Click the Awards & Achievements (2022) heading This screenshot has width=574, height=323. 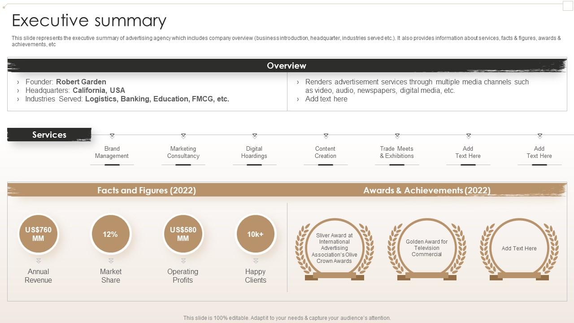[426, 190]
